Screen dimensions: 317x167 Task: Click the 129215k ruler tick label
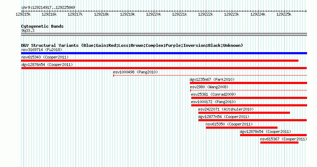point(23,14)
